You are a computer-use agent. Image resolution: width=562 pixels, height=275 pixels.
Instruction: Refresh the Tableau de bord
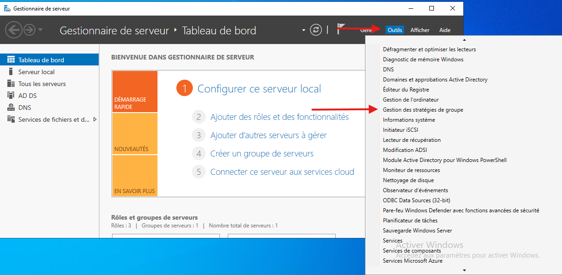[316, 30]
